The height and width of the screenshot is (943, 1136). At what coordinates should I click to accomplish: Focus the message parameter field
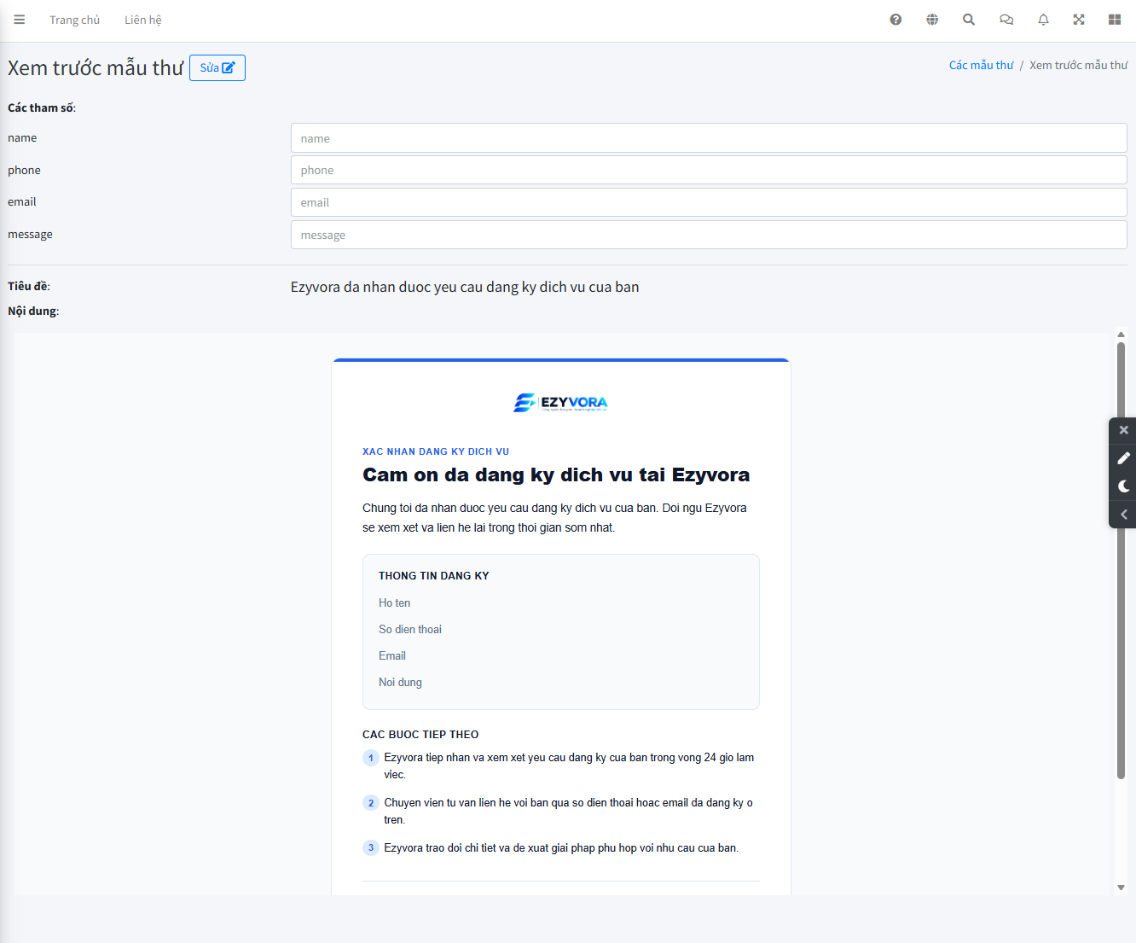(709, 235)
